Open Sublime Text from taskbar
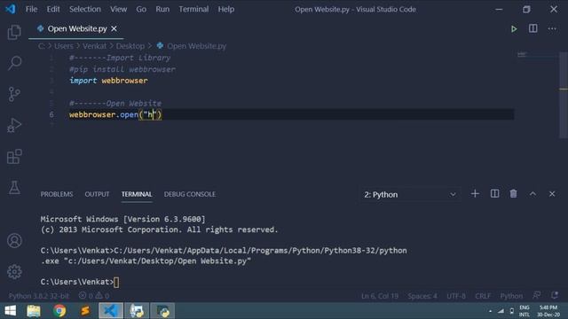The height and width of the screenshot is (319, 568). (x=85, y=311)
